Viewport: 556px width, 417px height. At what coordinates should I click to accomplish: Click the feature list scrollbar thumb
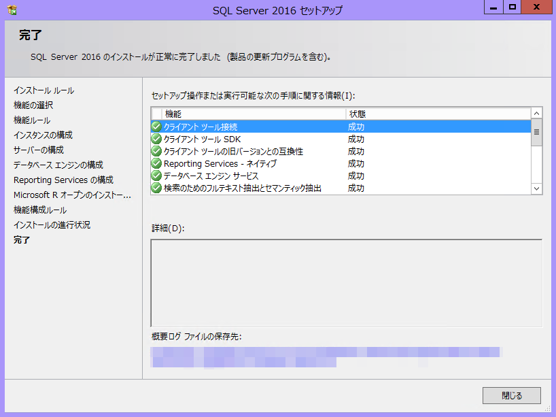(x=536, y=133)
